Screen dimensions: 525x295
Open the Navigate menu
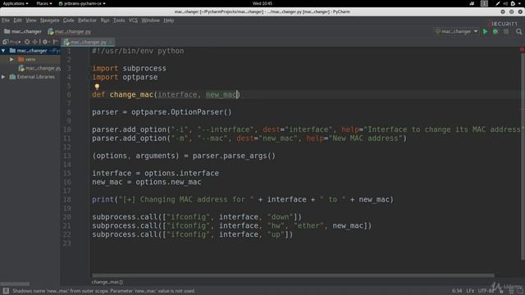49,20
